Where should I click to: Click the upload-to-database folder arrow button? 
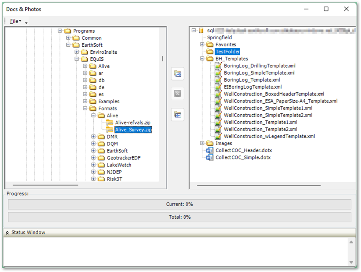coord(178,74)
